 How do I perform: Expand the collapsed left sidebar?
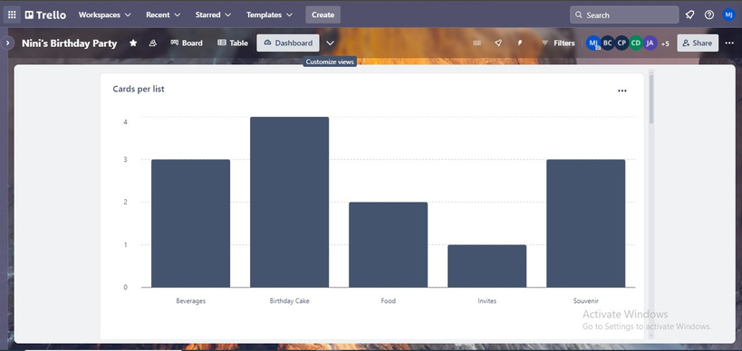pyautogui.click(x=7, y=43)
